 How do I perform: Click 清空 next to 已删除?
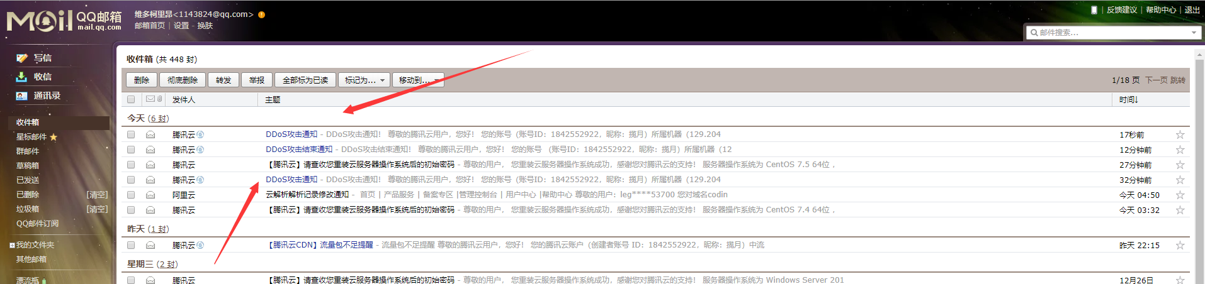97,195
